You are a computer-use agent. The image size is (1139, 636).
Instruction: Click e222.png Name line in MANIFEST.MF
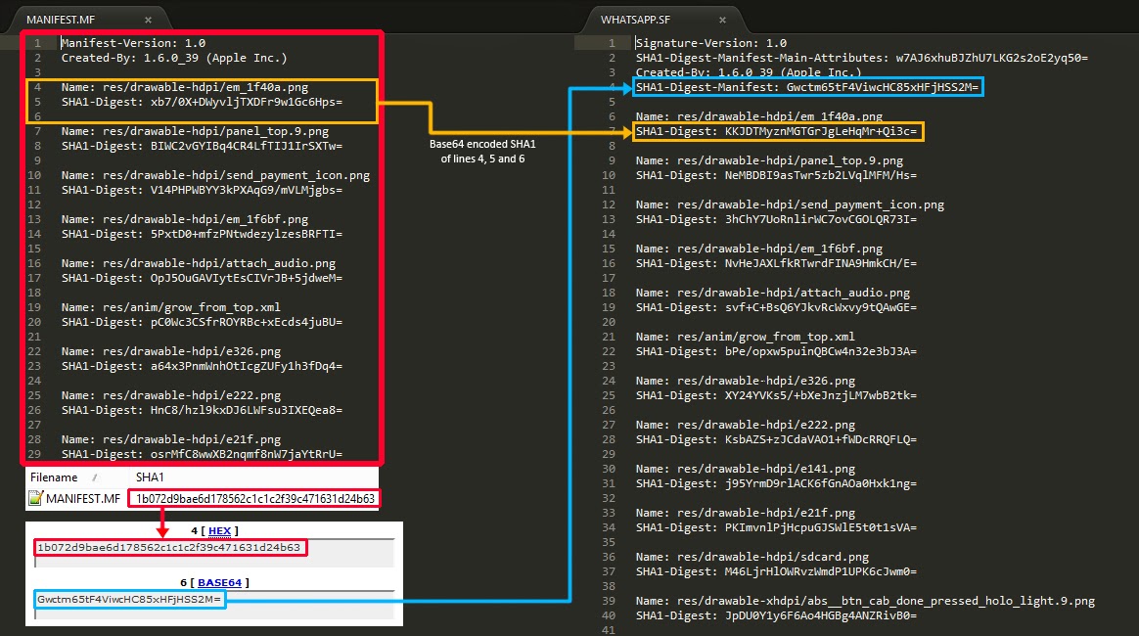[x=170, y=395]
